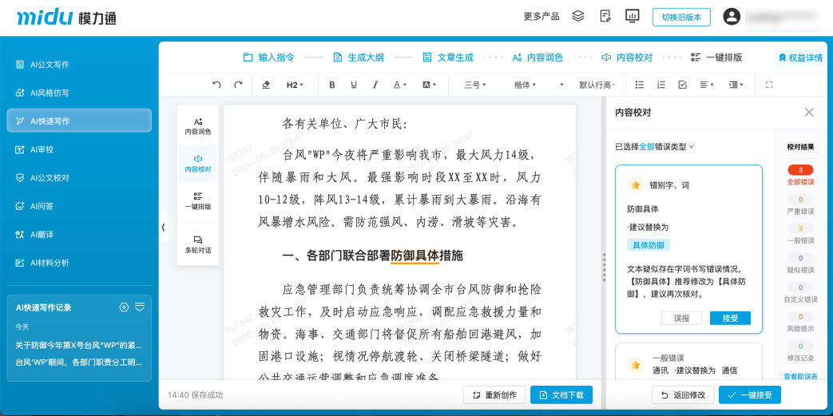The width and height of the screenshot is (833, 416).
Task: Toggle italic formatting
Action: click(x=375, y=85)
